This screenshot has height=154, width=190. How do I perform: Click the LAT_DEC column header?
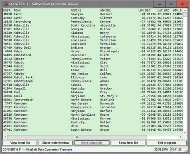coord(163,10)
